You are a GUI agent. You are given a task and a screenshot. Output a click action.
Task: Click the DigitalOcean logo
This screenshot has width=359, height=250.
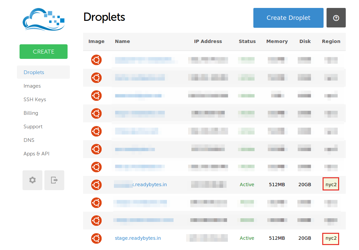tap(43, 19)
